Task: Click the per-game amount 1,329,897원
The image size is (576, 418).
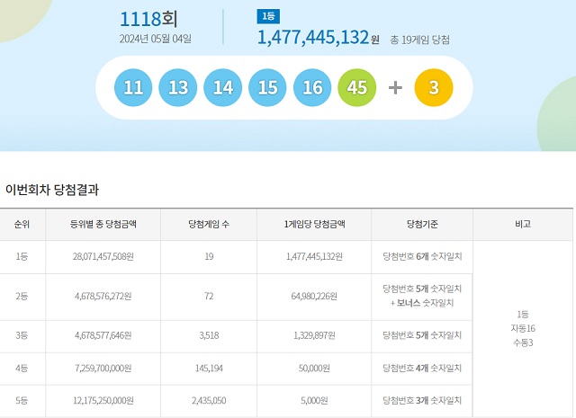Action: tap(314, 335)
